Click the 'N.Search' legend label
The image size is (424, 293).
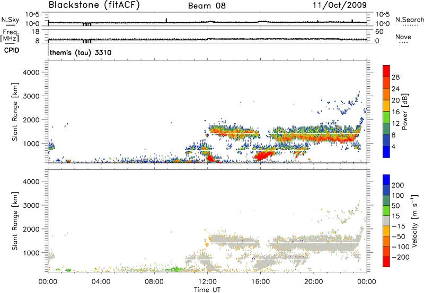point(410,20)
